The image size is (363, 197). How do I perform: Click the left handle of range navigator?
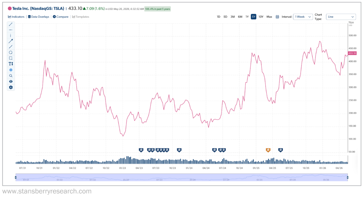pos(16,177)
